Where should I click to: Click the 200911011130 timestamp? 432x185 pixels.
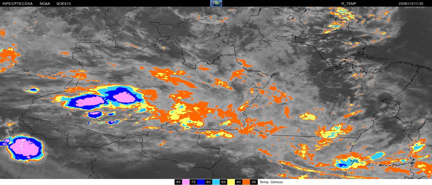pyautogui.click(x=411, y=4)
